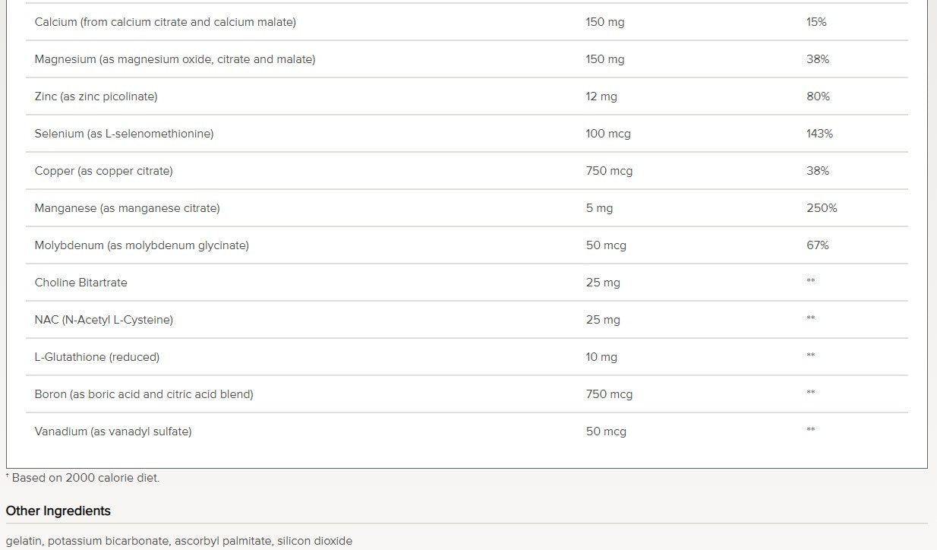
Task: Click the Molybdenum 67% daily value
Action: (x=818, y=245)
